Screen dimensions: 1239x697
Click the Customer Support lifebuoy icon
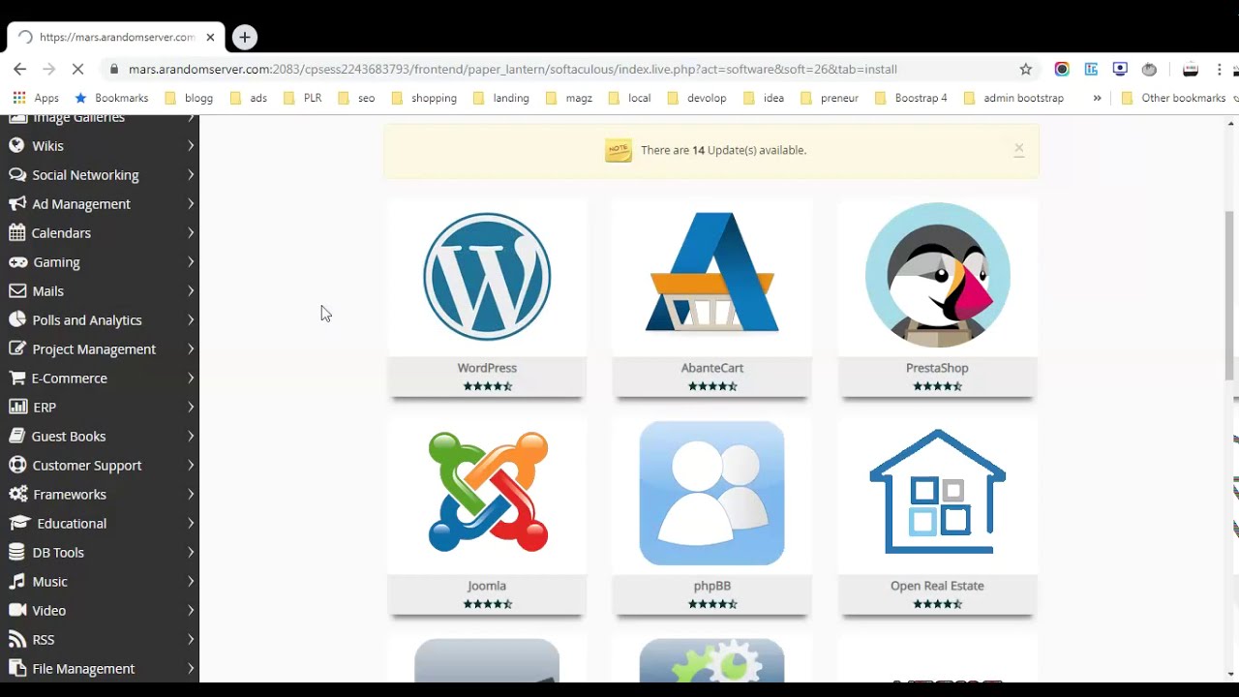click(15, 465)
